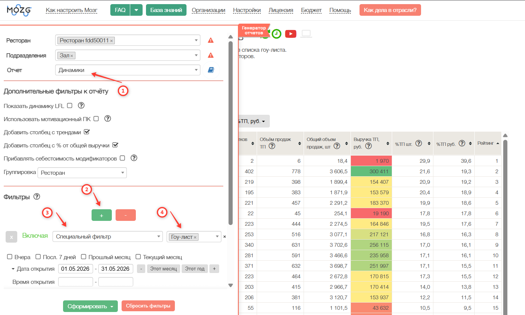Click the warning triangle next to Ресторан
Image resolution: width=525 pixels, height=315 pixels.
point(211,40)
